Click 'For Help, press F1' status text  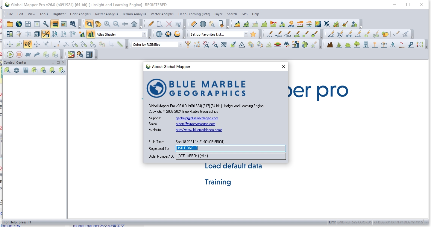click(17, 222)
